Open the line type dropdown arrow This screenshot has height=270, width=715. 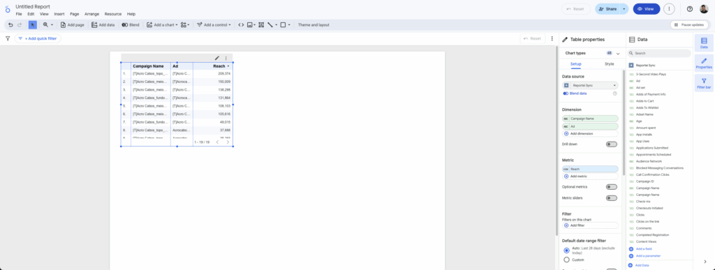point(277,25)
